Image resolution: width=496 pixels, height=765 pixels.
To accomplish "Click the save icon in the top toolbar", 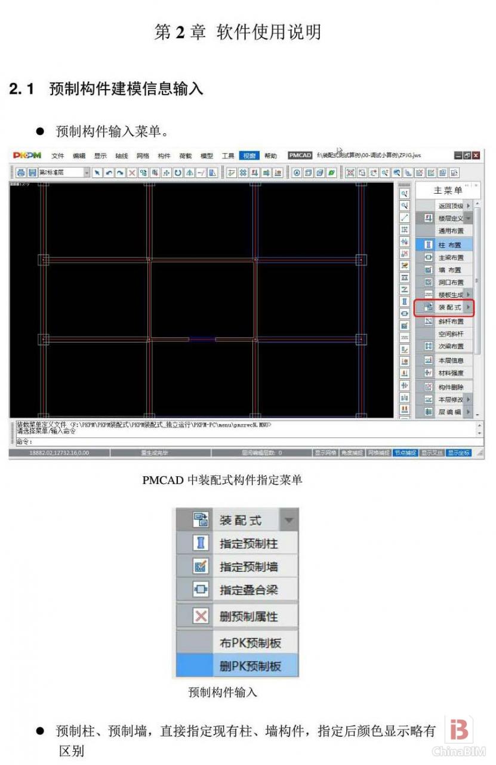I will pyautogui.click(x=32, y=173).
